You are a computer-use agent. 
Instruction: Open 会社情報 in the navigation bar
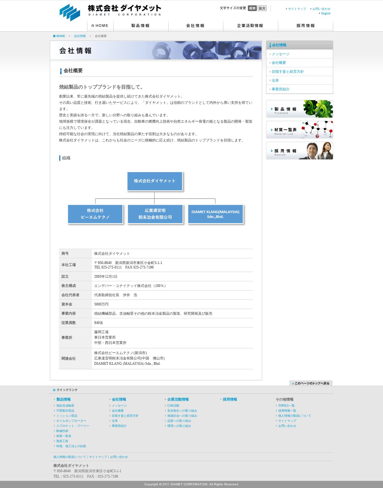click(x=196, y=26)
